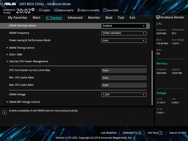Viewport: 188px width, 141px height.
Task: Open DRAM Frequency DDR4-2666MHz dropdown
Action: click(x=124, y=33)
